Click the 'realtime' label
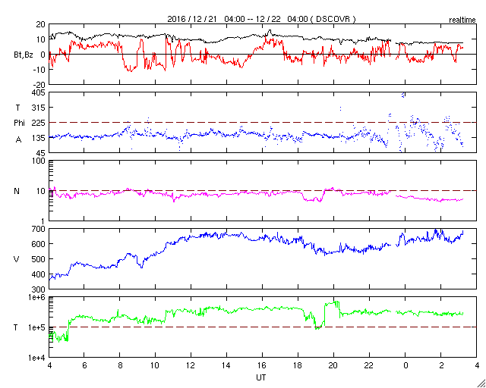Screen dimensions: 486x388 462,20
